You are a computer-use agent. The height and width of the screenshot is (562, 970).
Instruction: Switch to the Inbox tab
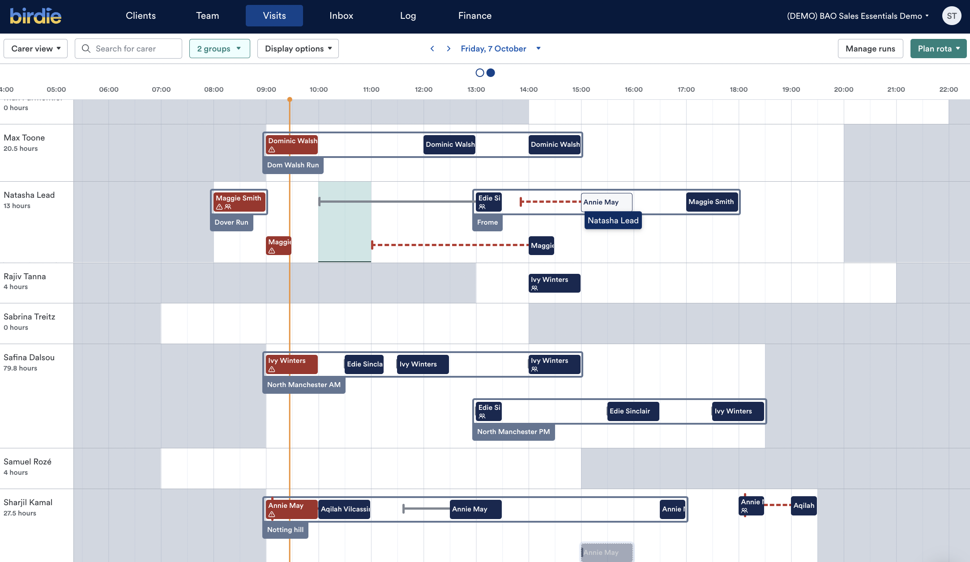click(341, 15)
